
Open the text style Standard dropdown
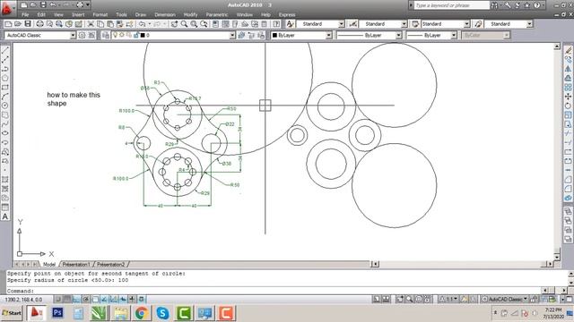[341, 24]
